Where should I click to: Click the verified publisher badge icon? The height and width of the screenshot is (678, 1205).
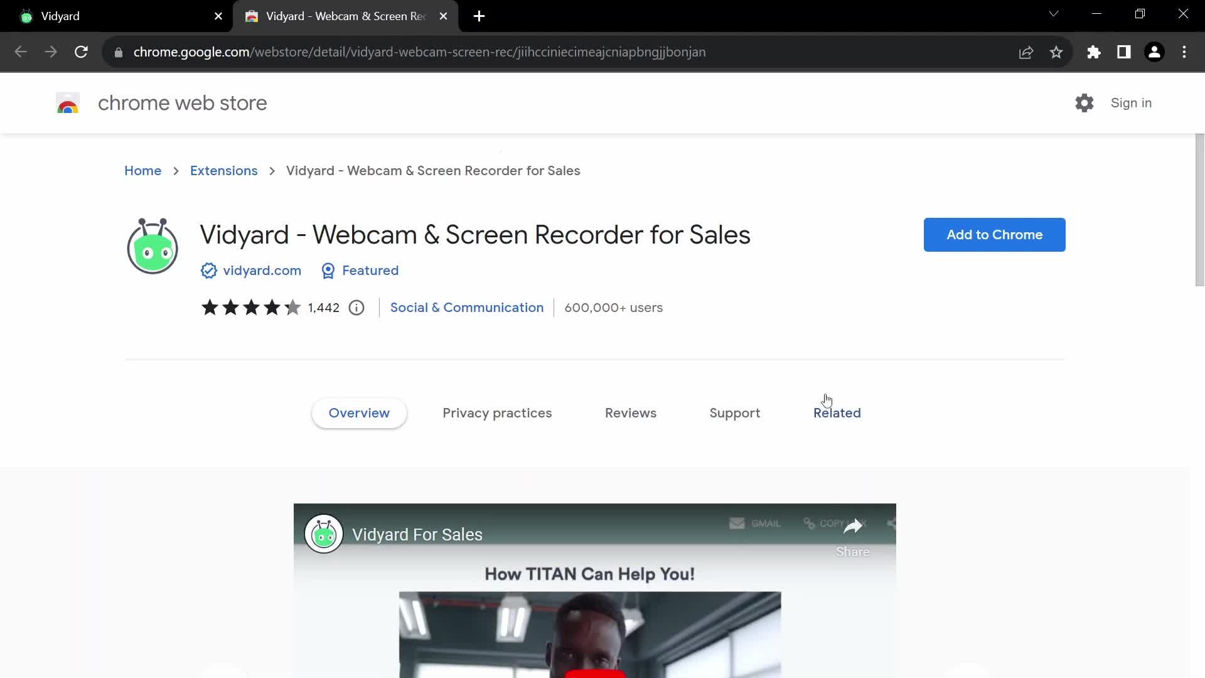tap(208, 271)
